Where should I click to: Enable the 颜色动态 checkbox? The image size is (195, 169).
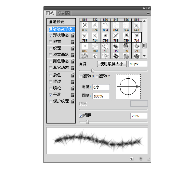pyautogui.click(x=50, y=61)
